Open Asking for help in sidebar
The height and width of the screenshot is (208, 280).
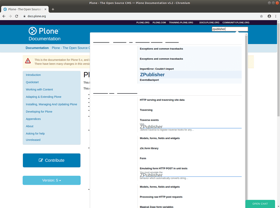point(35,134)
